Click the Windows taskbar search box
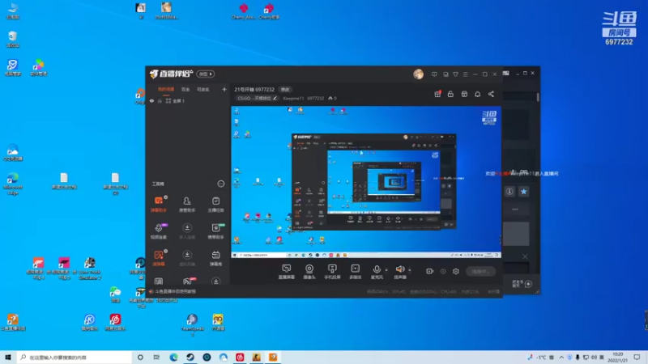 [x=75, y=357]
